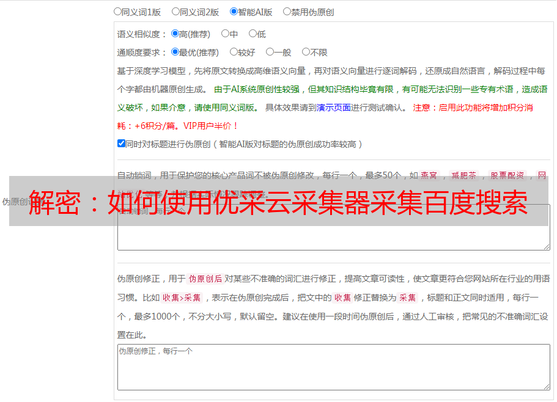The width and height of the screenshot is (557, 402).
Task: Select 禁用伪原创 radio option
Action: pyautogui.click(x=287, y=12)
